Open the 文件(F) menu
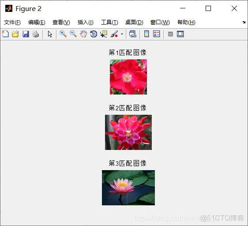The height and width of the screenshot is (226, 248). [x=12, y=22]
